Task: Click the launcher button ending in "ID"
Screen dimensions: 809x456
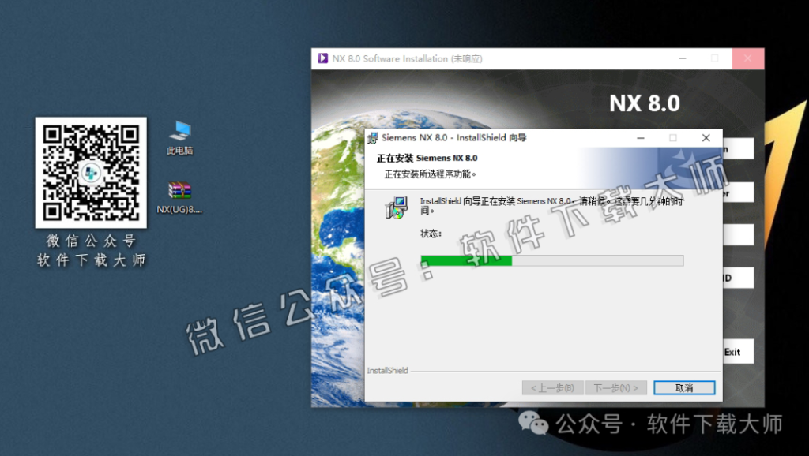Action: click(739, 278)
